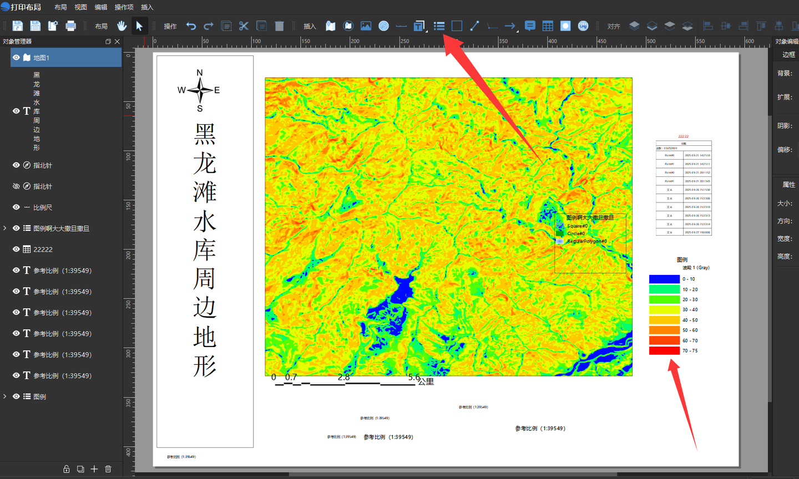
Task: Open the arrow tool dropdown triangle
Action: pyautogui.click(x=517, y=32)
